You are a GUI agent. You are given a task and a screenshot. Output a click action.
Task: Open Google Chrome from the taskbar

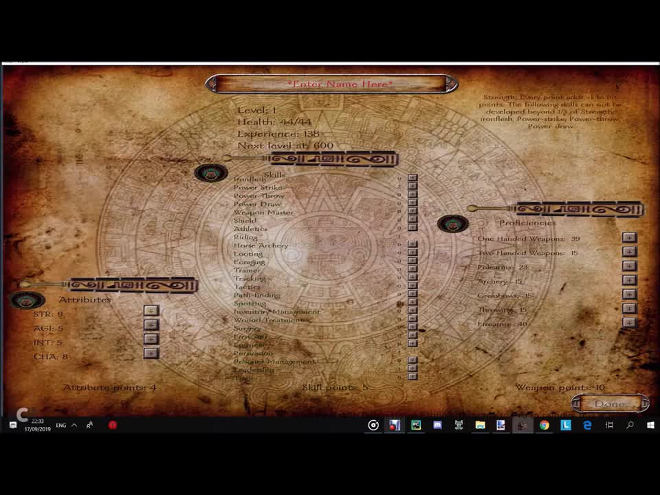click(x=544, y=425)
